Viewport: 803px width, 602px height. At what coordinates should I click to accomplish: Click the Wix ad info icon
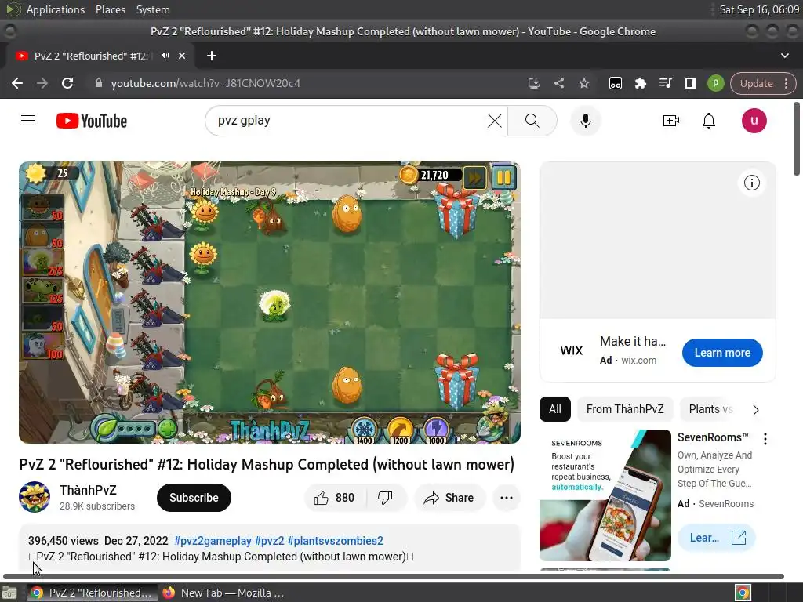752,183
